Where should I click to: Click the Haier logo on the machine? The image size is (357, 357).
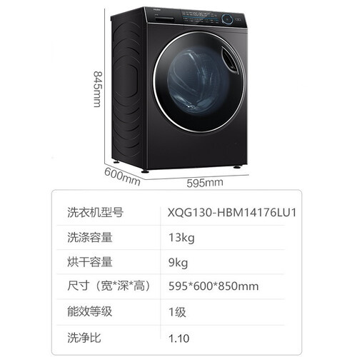click(x=156, y=11)
